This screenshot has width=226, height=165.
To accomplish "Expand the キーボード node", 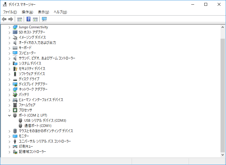I will (x=9, y=48).
